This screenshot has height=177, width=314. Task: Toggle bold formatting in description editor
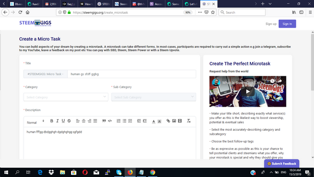[x=52, y=121]
